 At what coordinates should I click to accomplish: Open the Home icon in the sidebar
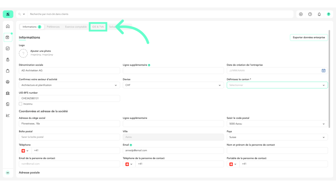click(x=8, y=26)
